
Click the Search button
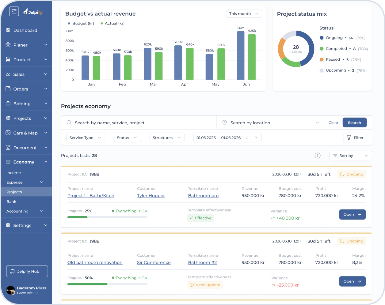355,122
